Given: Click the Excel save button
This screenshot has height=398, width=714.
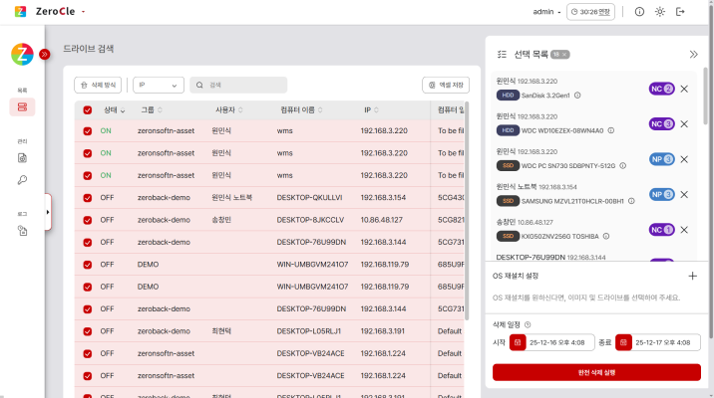Looking at the screenshot, I should tap(446, 85).
